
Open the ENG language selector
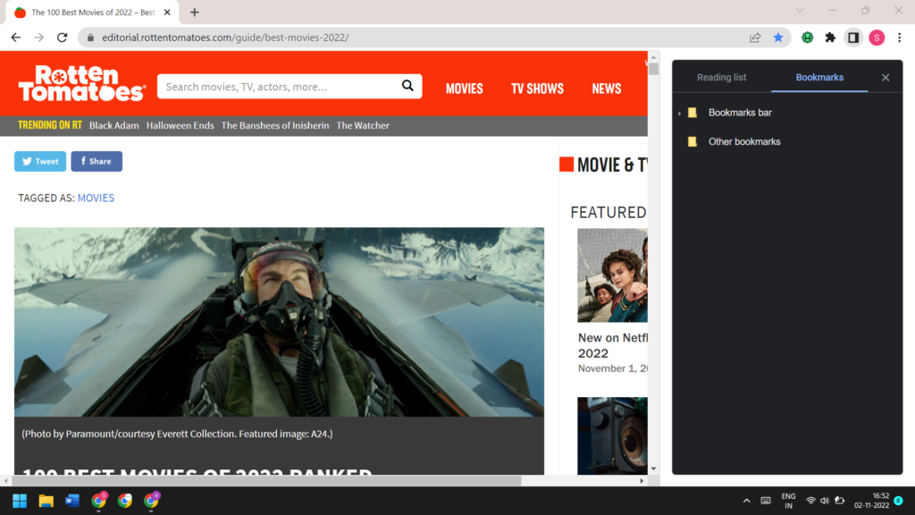point(787,501)
